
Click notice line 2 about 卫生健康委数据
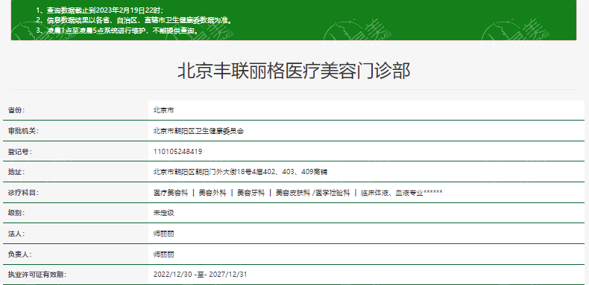tap(133, 20)
